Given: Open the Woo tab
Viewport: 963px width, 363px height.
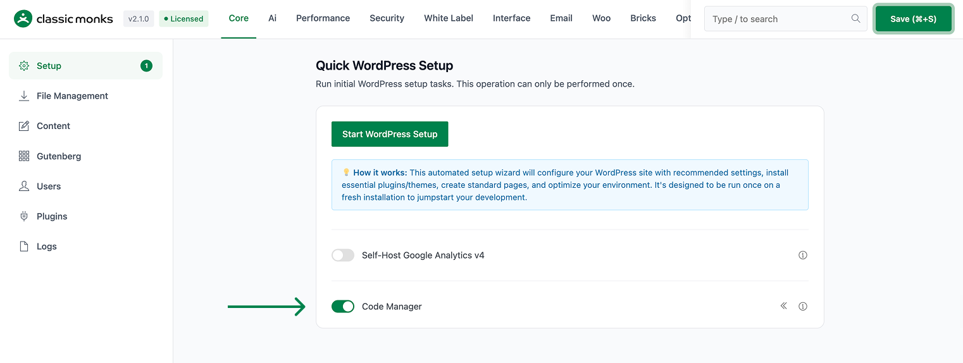Looking at the screenshot, I should [x=601, y=18].
